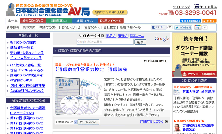The height and width of the screenshot is (134, 222).
Task: Click the Bookmark button
Action: (x=191, y=21)
